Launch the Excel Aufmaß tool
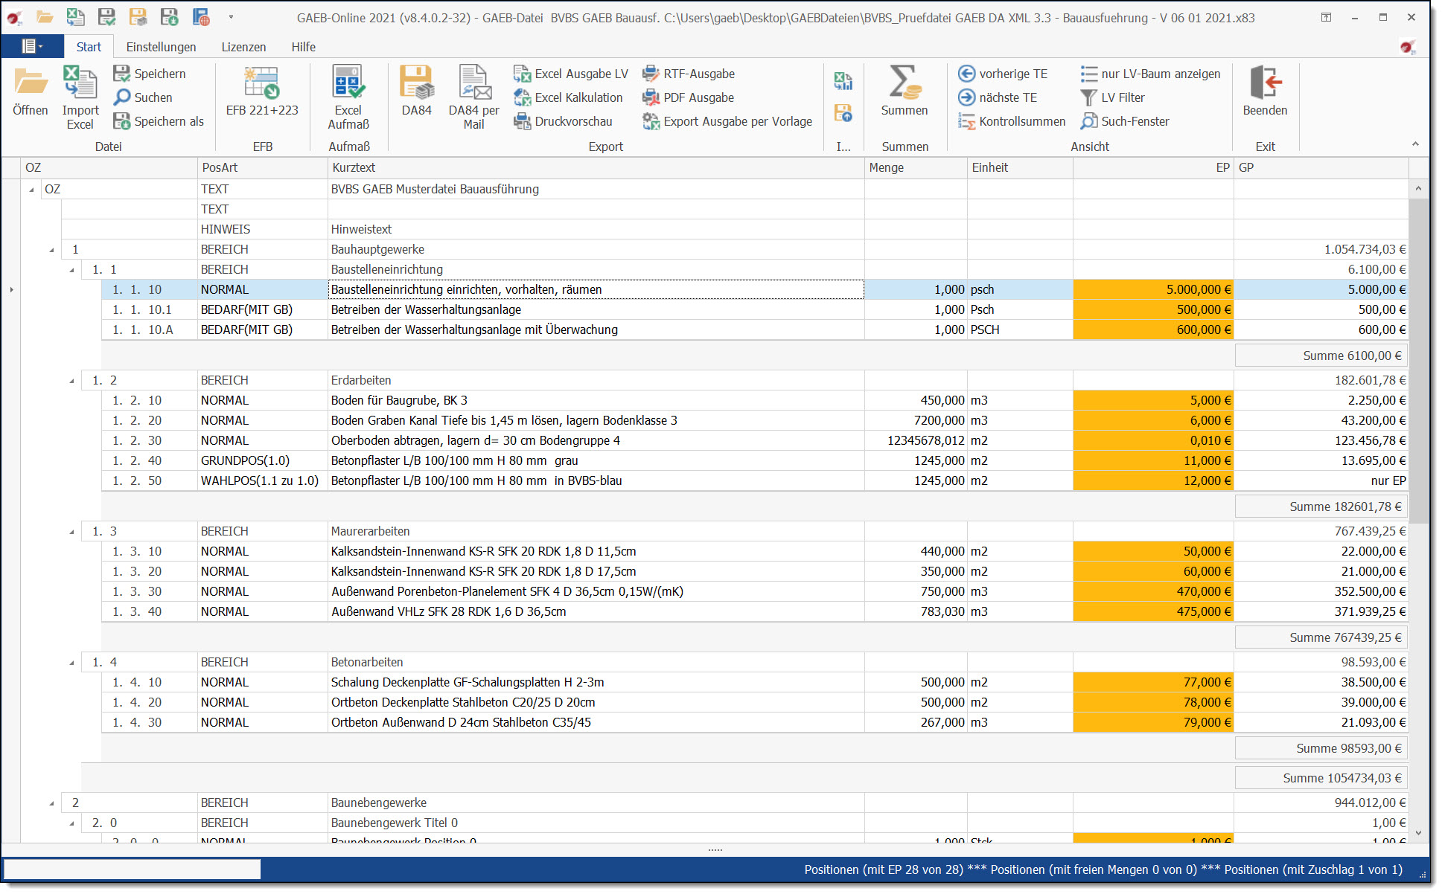 [348, 97]
